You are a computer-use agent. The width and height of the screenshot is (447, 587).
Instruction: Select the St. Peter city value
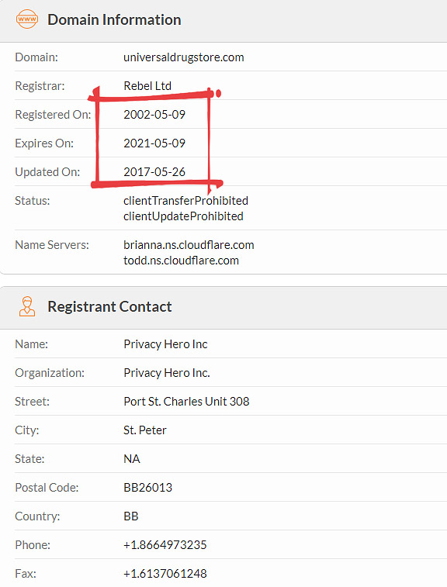[145, 430]
